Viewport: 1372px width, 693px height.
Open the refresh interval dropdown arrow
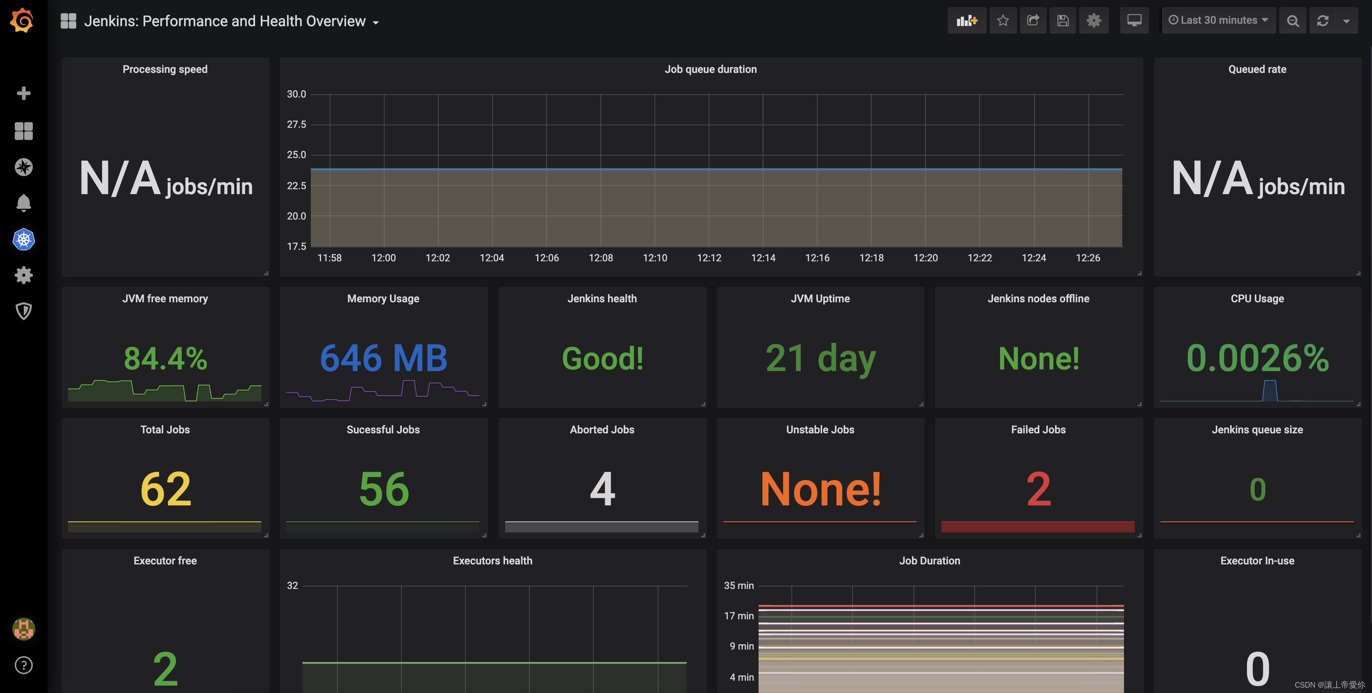1347,21
